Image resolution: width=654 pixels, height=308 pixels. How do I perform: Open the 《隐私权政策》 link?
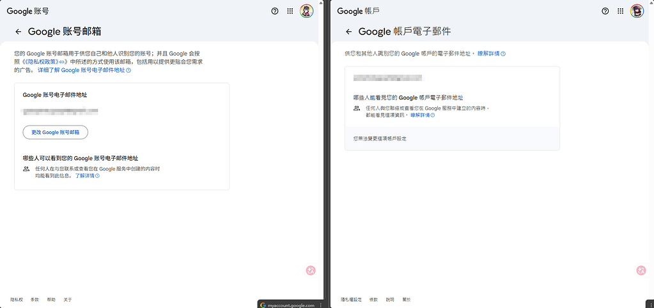pos(43,62)
